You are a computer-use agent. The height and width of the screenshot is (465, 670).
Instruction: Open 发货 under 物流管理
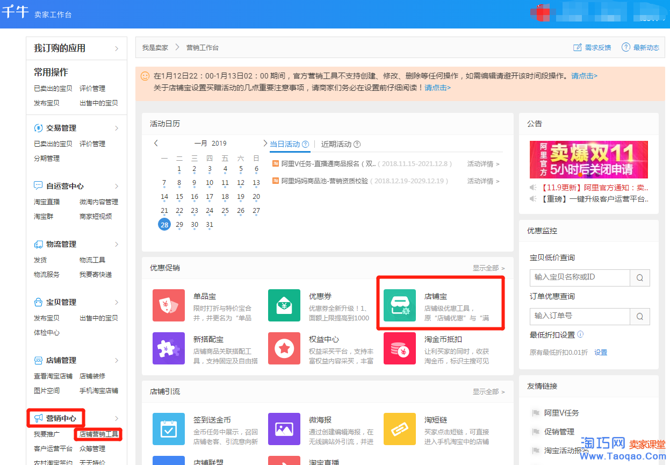pos(40,260)
